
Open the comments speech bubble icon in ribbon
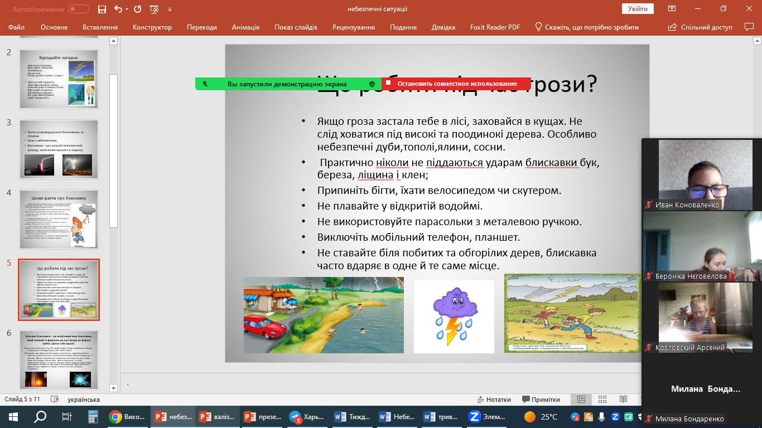coord(749,27)
